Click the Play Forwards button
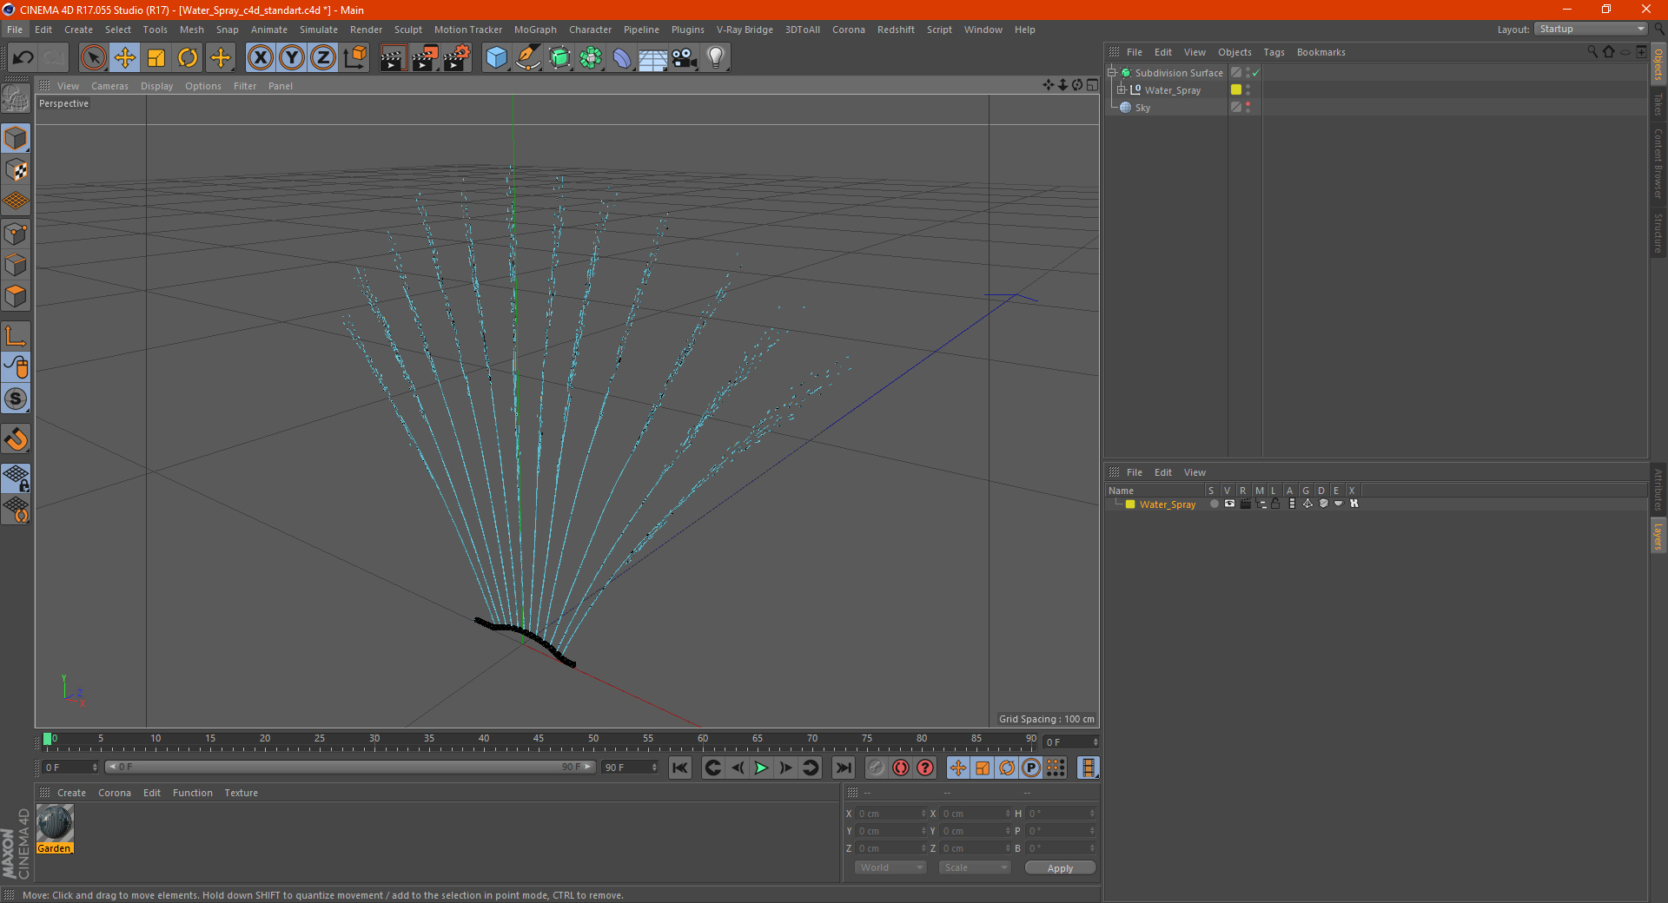Screen dimensions: 1668x903 [x=761, y=768]
